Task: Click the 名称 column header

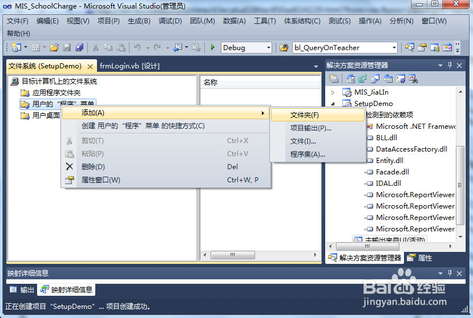Action: click(260, 82)
